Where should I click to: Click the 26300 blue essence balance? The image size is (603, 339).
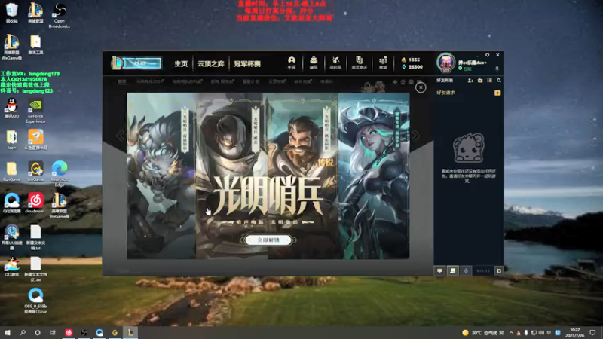coord(412,67)
